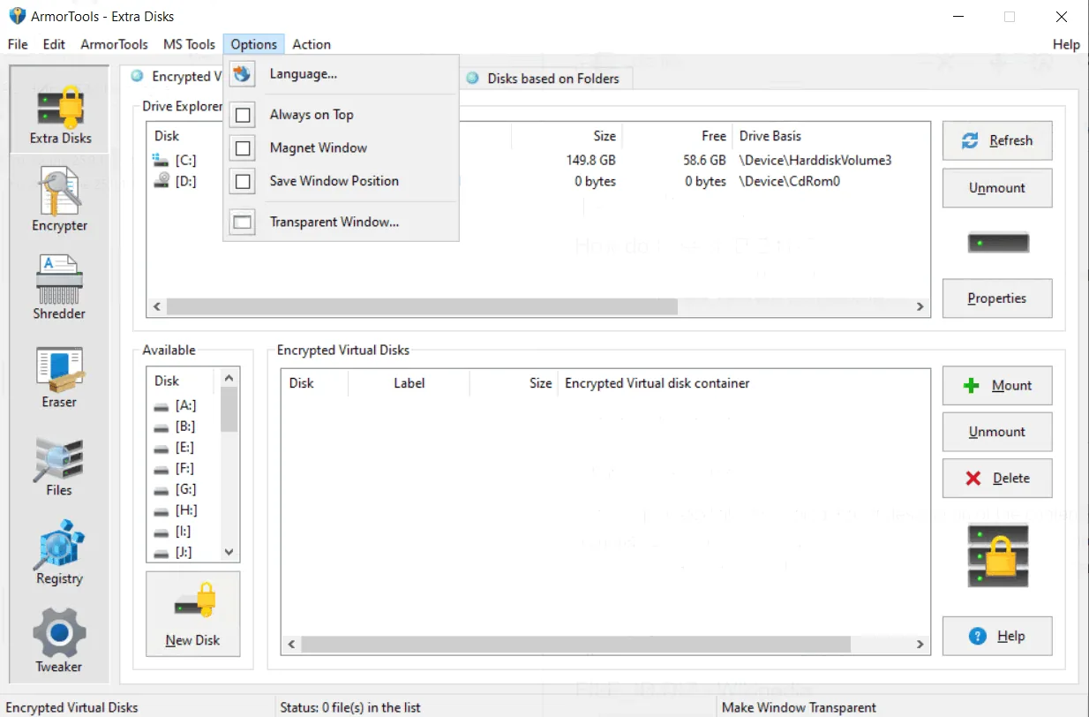Check Save Window Position
1089x717 pixels.
[243, 182]
